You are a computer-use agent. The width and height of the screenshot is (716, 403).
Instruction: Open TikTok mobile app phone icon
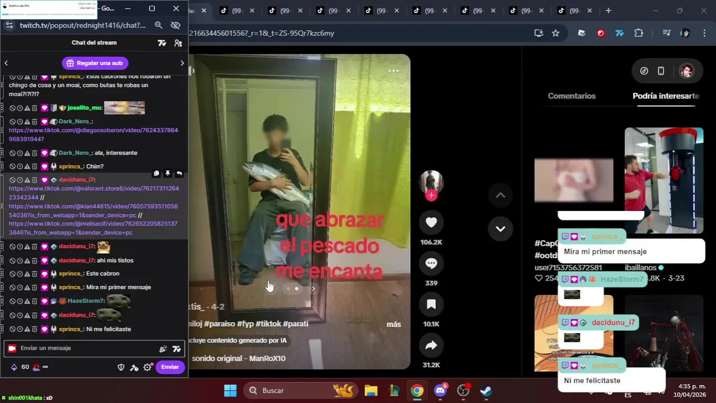661,71
